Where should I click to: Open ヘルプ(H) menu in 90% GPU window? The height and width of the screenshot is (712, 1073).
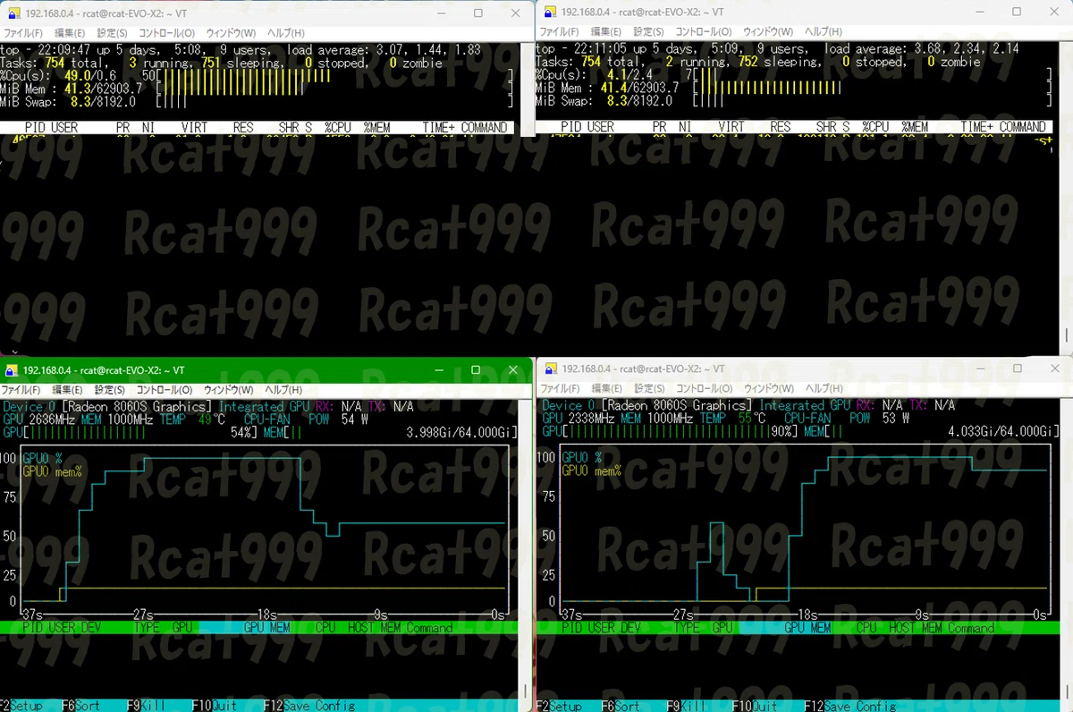coord(824,388)
